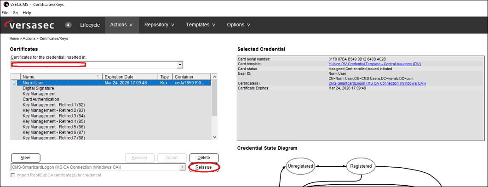
Task: Expand the Templates menu
Action: click(x=201, y=25)
